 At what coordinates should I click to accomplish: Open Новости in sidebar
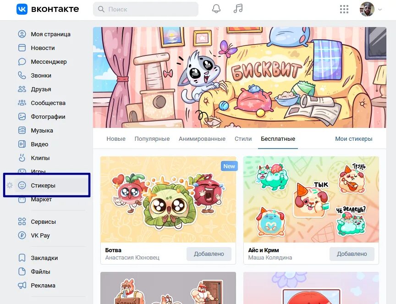point(43,48)
